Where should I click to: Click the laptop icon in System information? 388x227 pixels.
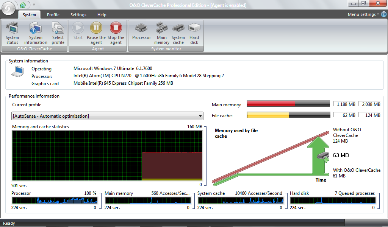tap(18, 72)
